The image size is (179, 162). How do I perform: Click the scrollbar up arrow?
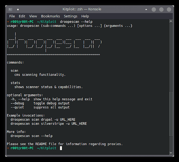tap(171, 21)
